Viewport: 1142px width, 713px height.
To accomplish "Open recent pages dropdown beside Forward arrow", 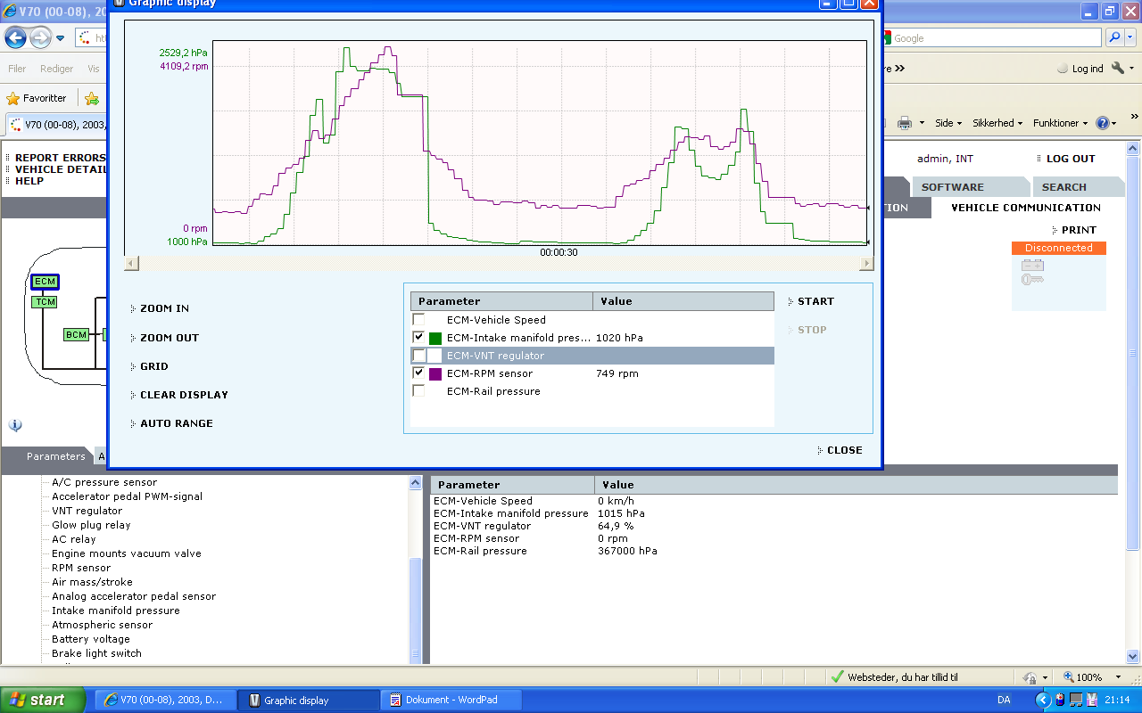I will (x=61, y=38).
